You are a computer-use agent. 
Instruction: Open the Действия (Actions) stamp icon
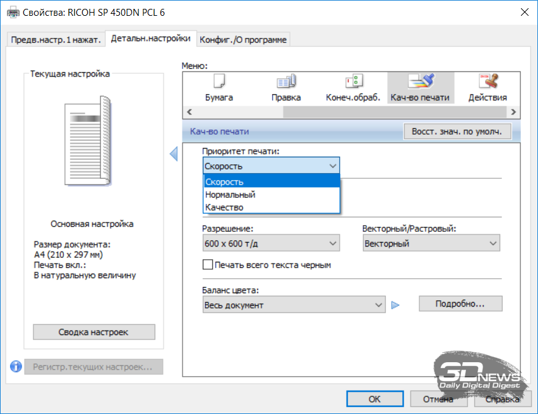coord(487,88)
